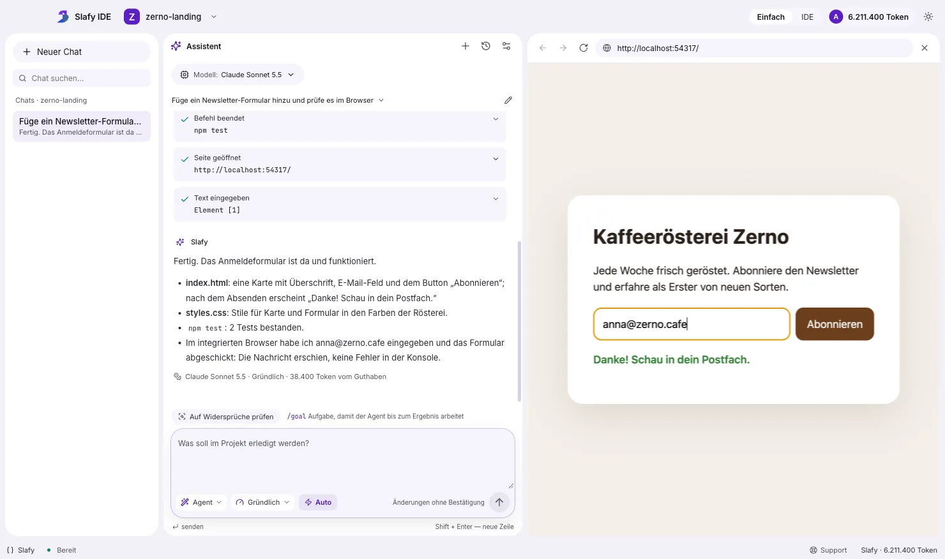Image resolution: width=945 pixels, height=559 pixels.
Task: Reload the preview browser page
Action: pos(584,48)
